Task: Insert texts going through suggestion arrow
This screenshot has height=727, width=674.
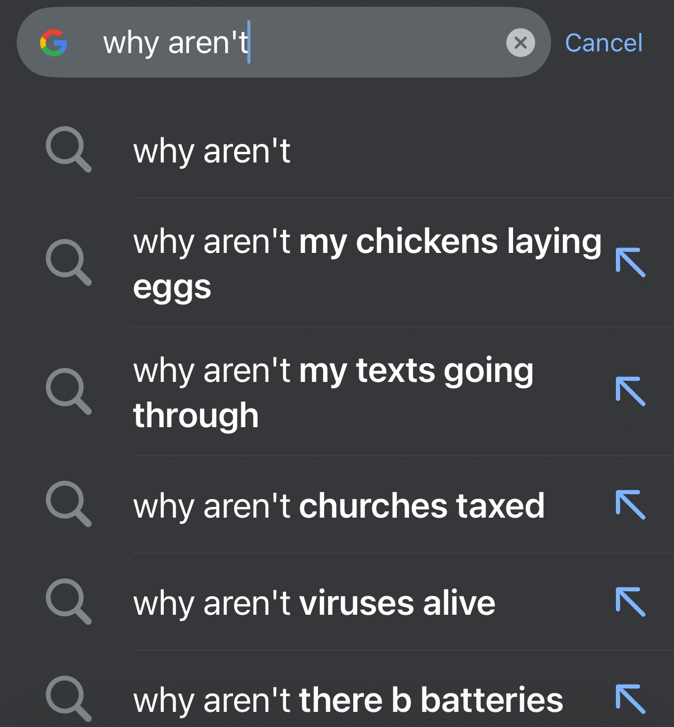Action: click(630, 391)
